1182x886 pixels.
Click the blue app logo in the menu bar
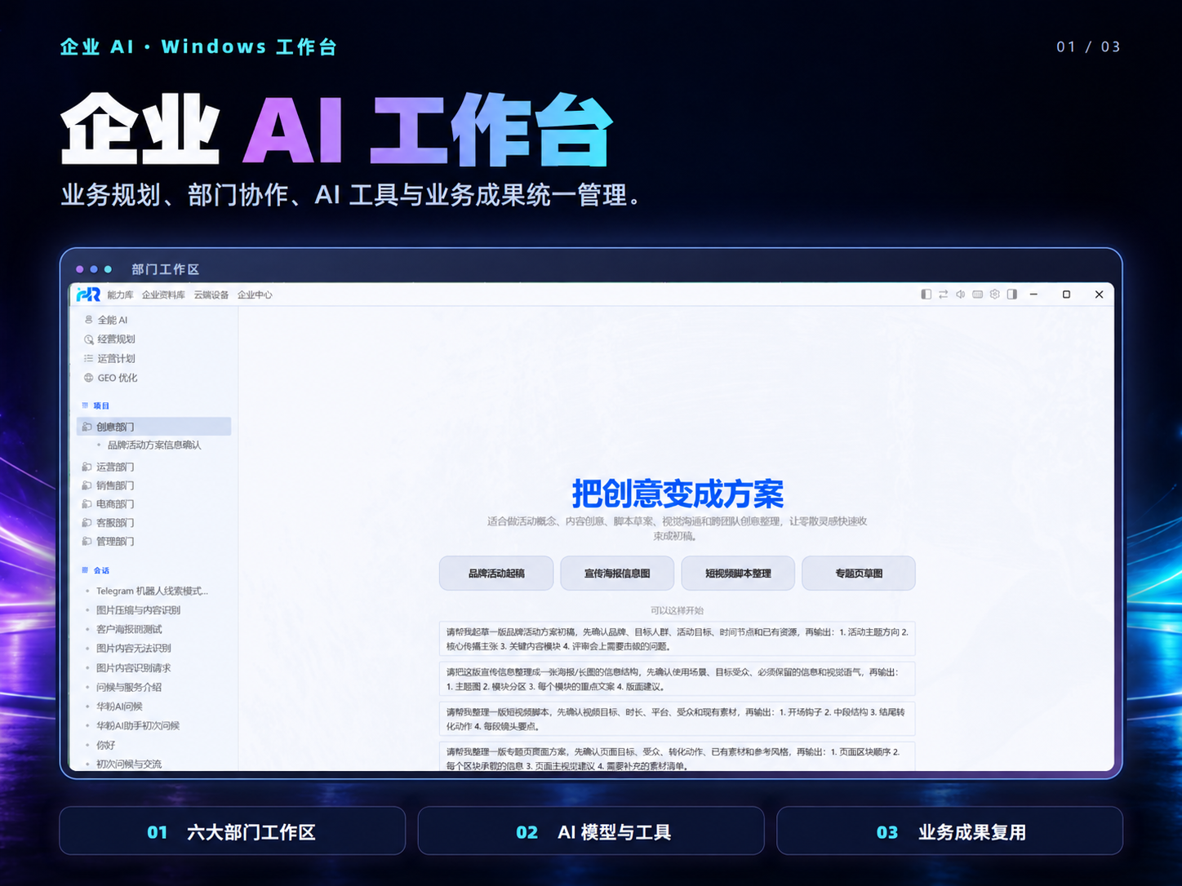[x=88, y=295]
